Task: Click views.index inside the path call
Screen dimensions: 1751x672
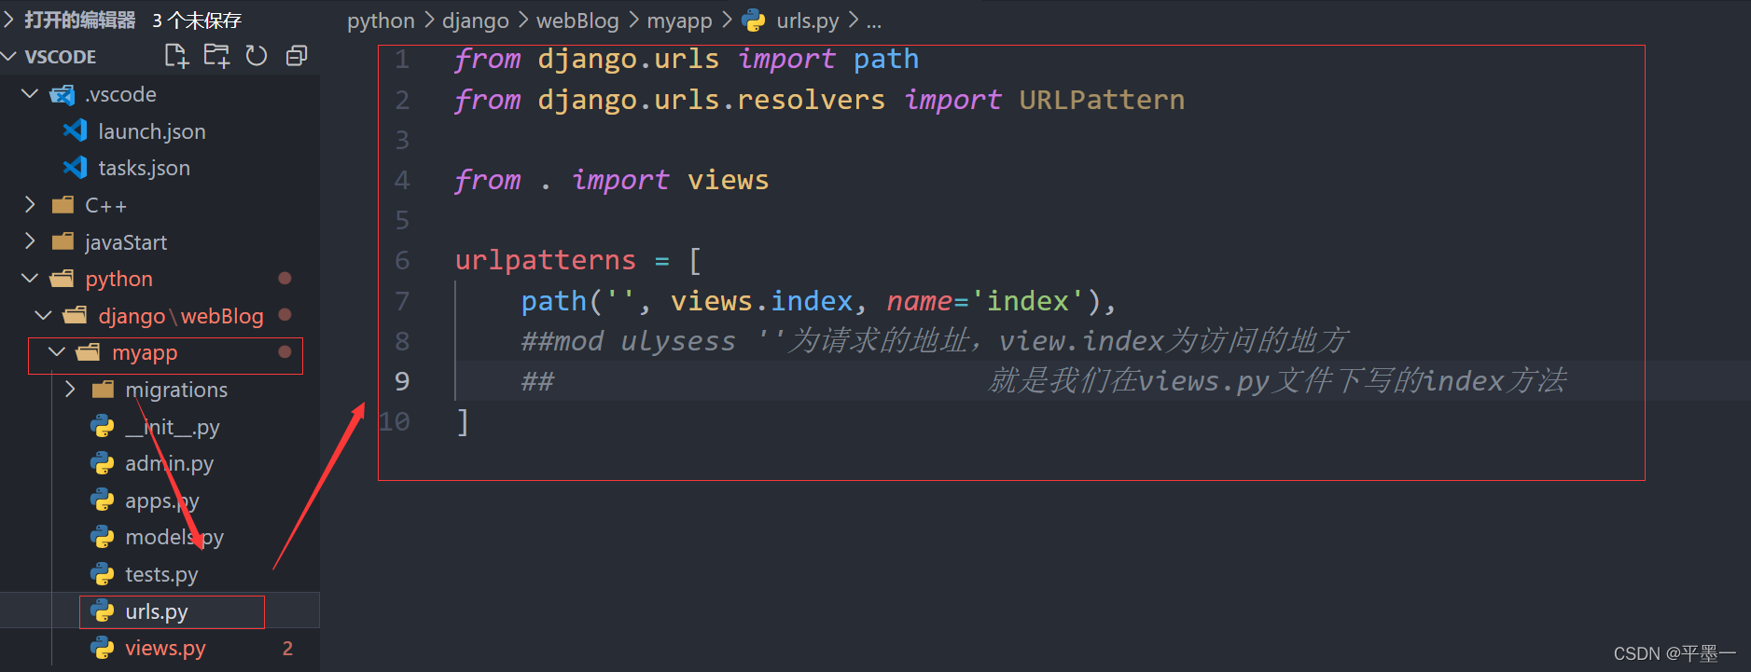Action: pyautogui.click(x=761, y=301)
